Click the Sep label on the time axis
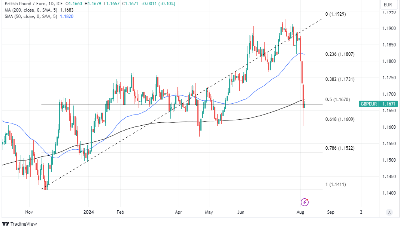400x226 pixels. pos(330,212)
